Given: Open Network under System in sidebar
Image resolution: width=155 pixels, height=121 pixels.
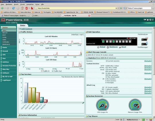Looking at the screenshot, I should coord(5,33).
